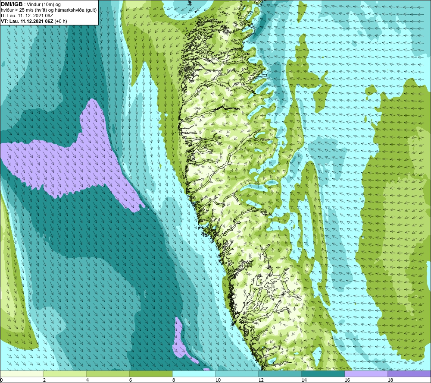Click legend scale label '18'
431x383 pixels.
pyautogui.click(x=390, y=380)
